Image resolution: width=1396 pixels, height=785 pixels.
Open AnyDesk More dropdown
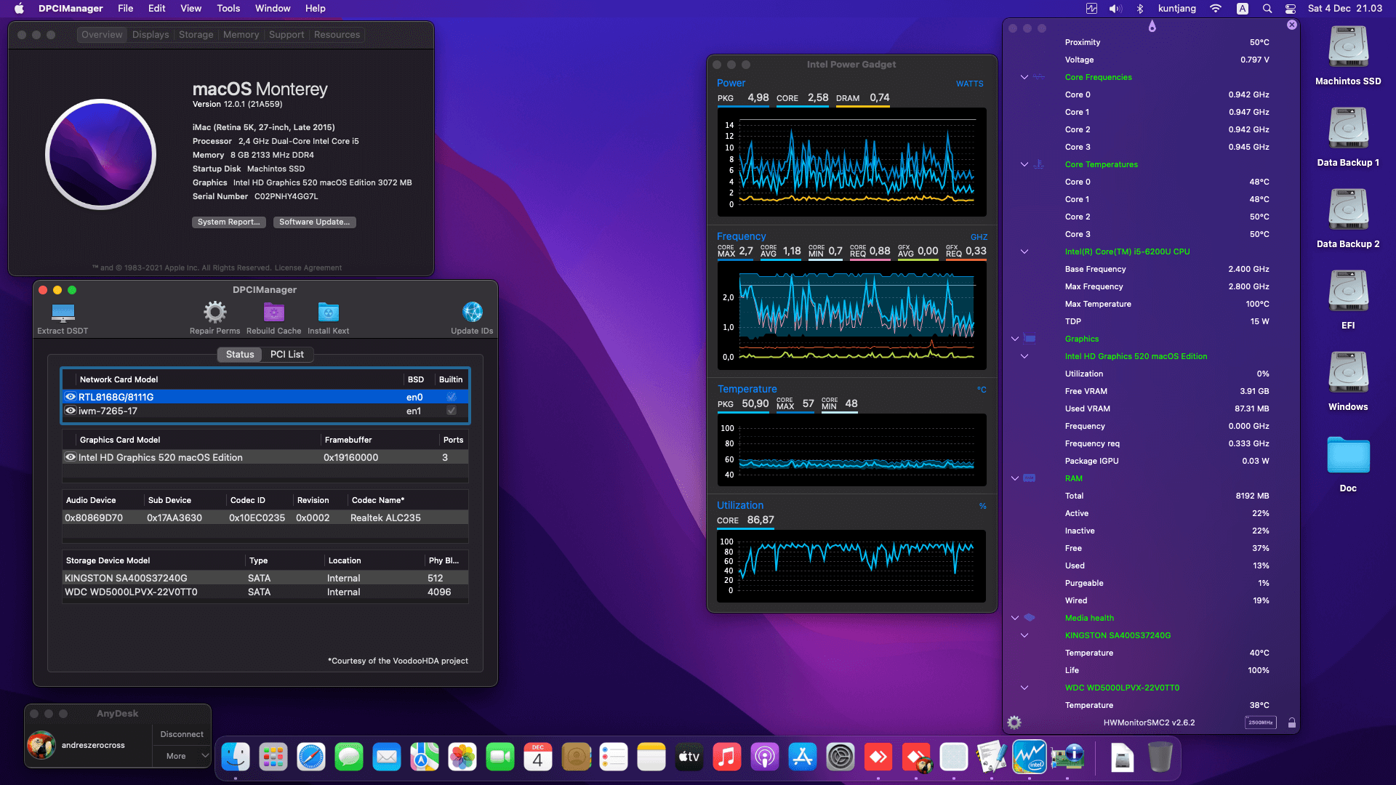181,756
